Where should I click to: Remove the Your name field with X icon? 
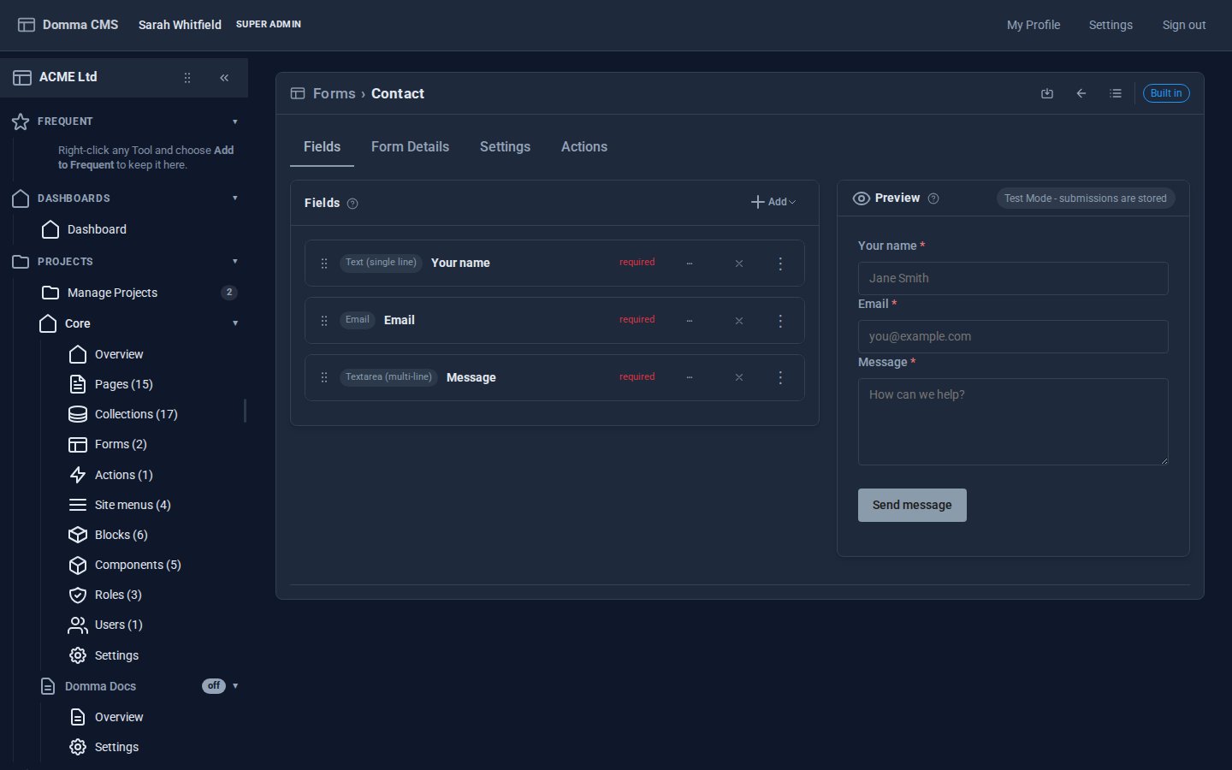tap(739, 264)
